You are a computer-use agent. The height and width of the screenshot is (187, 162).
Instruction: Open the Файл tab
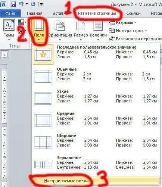(x=10, y=13)
